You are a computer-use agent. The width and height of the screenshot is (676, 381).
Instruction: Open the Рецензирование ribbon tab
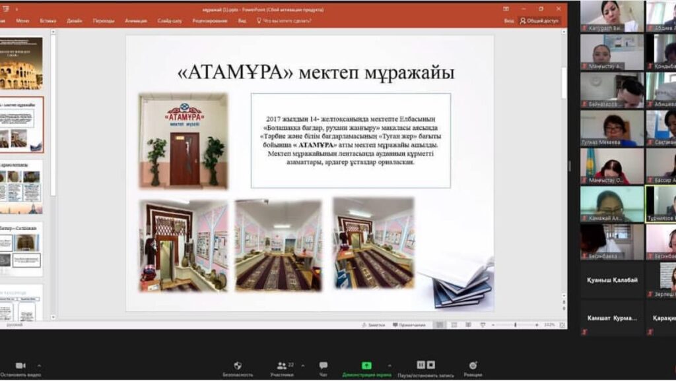click(x=209, y=20)
